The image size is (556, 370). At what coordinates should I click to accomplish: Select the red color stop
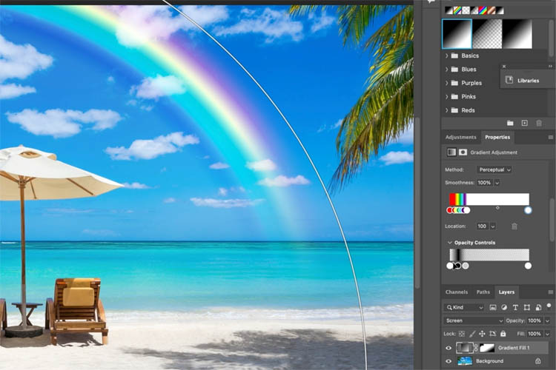450,210
